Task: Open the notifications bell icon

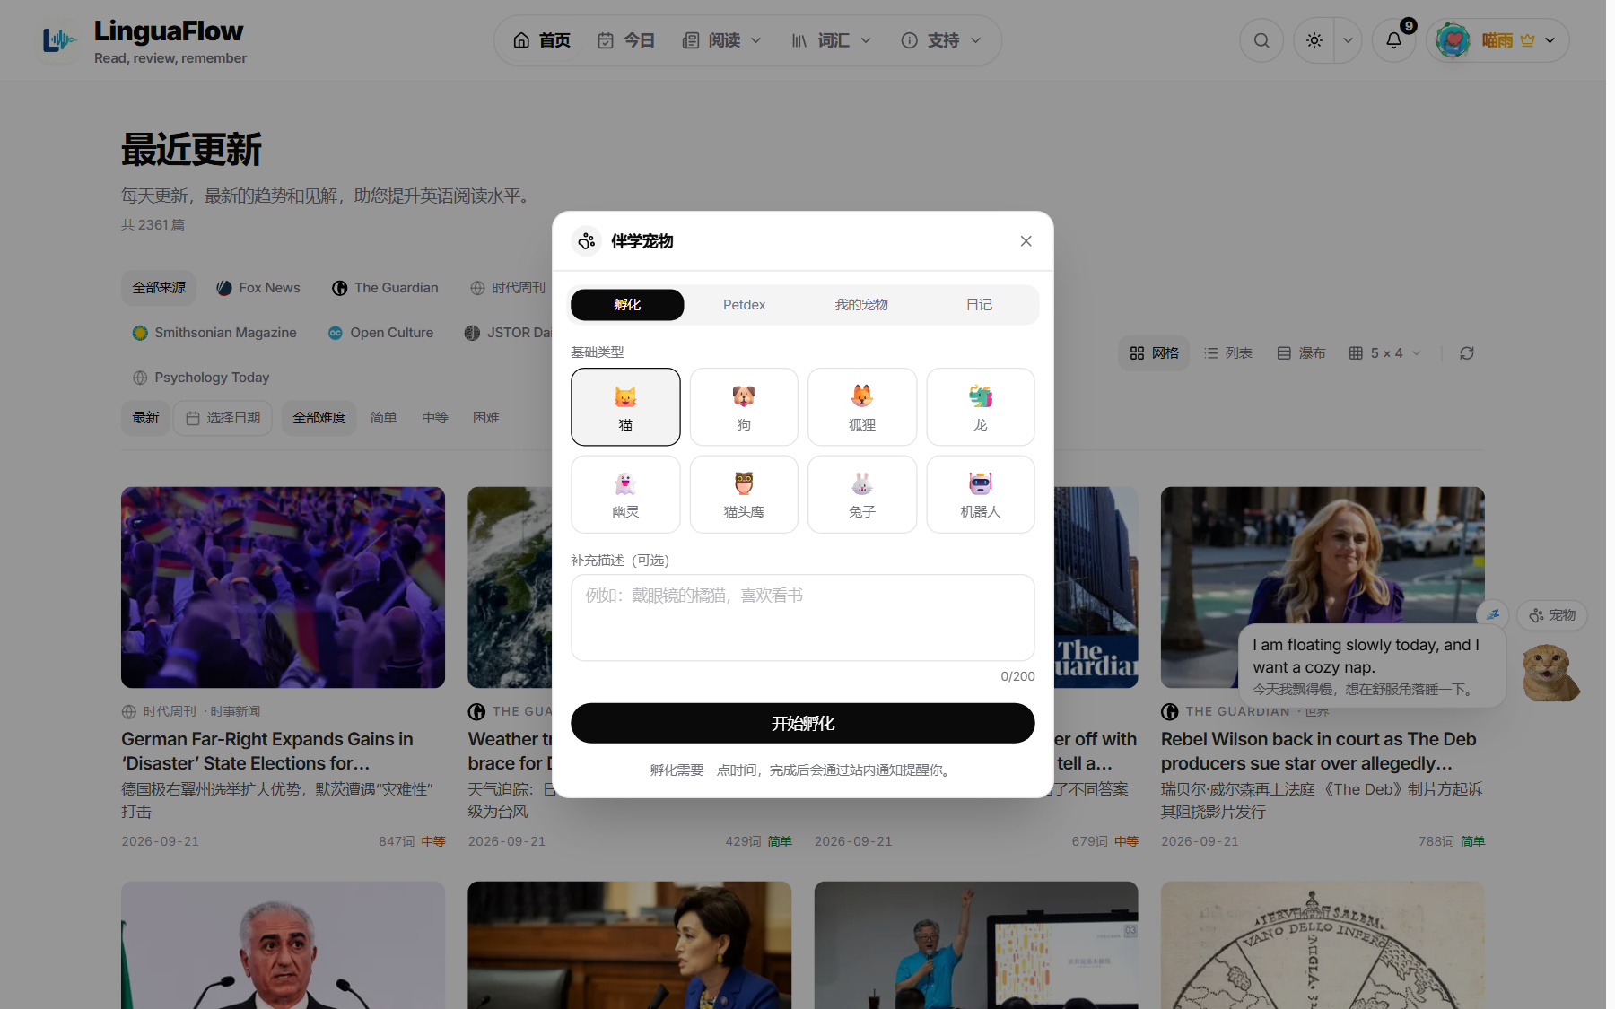Action: 1393,40
